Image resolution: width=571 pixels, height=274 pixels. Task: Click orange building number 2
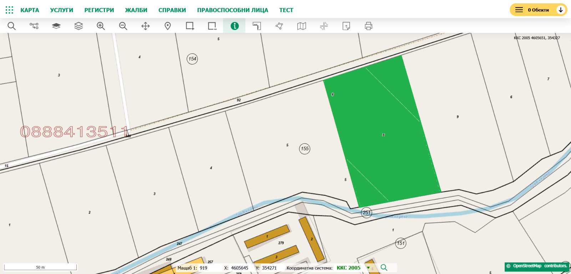[x=312, y=239]
